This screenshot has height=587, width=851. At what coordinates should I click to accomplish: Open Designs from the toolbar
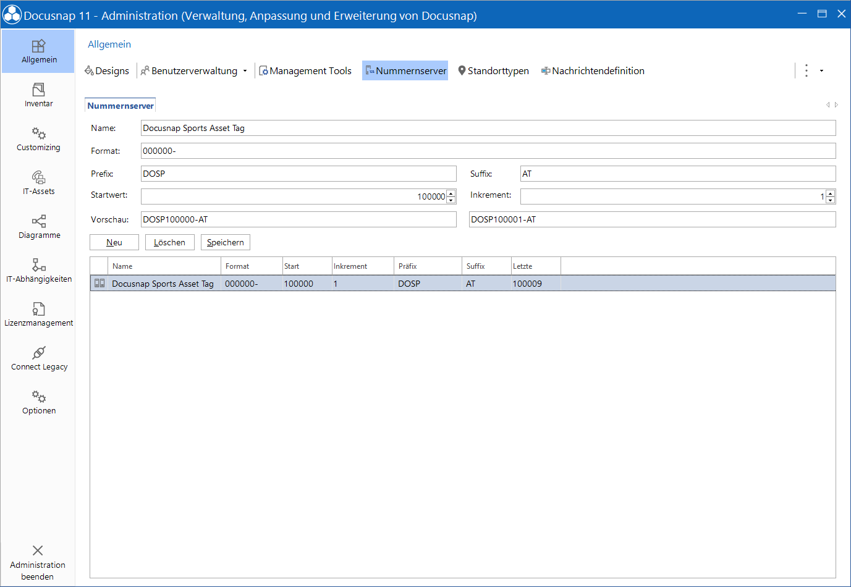[107, 70]
